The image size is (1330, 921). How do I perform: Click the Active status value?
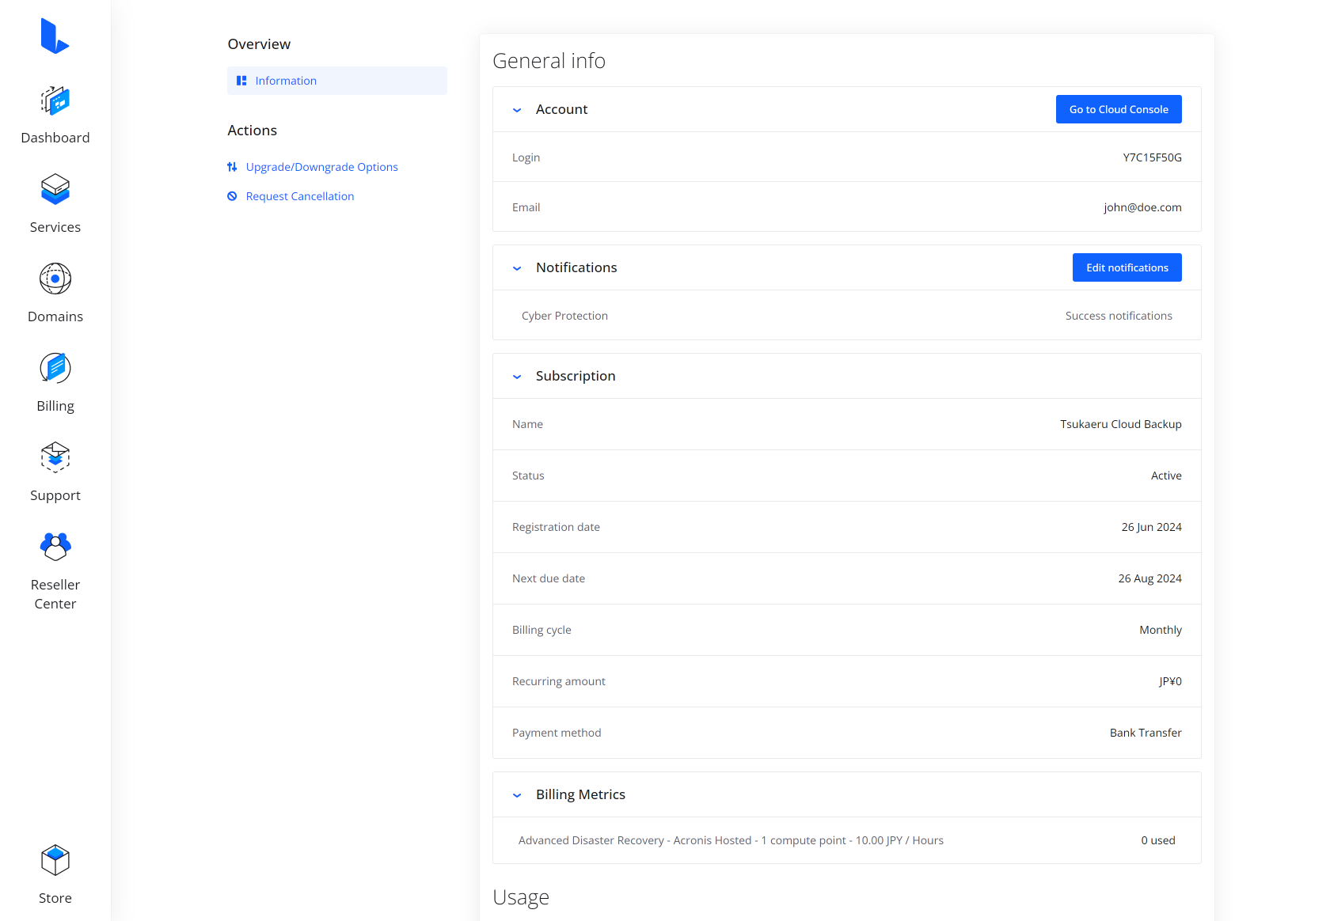coord(1166,476)
